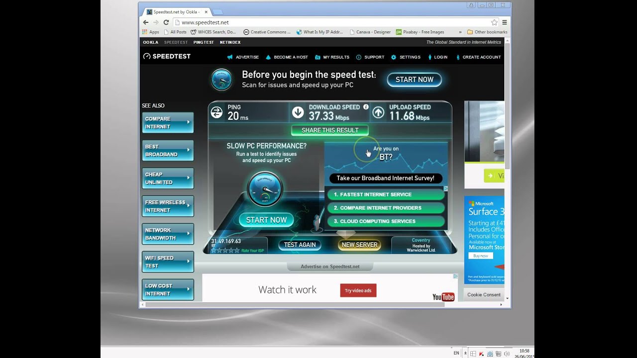The width and height of the screenshot is (637, 358).
Task: Click the performance gauge under Slow PC Performance
Action: (265, 189)
